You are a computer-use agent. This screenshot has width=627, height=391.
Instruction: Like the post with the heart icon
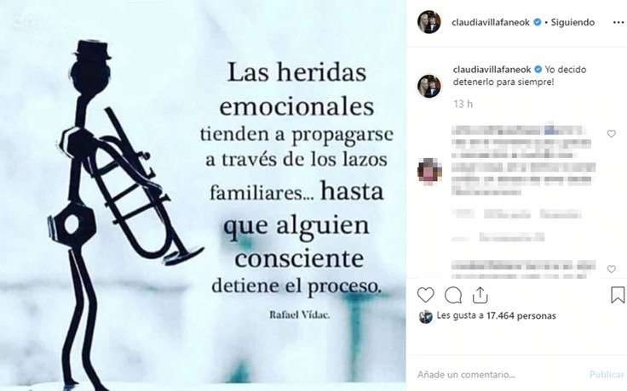(x=425, y=295)
